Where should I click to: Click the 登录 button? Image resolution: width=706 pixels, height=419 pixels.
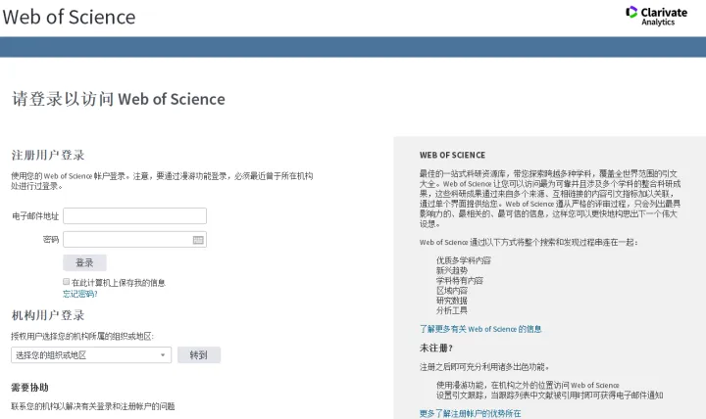click(x=84, y=263)
